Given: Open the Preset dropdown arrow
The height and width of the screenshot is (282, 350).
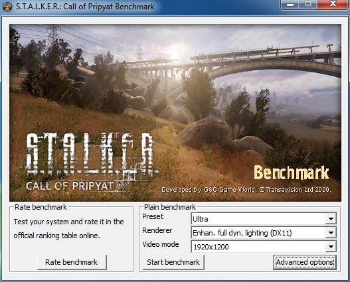Looking at the screenshot, I should (331, 219).
